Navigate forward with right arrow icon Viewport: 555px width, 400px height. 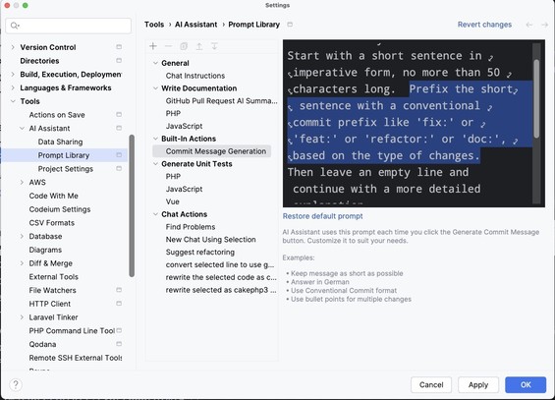[545, 25]
